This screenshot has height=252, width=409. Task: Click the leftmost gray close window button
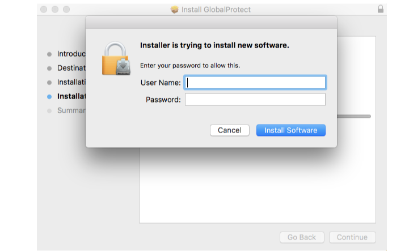(44, 10)
